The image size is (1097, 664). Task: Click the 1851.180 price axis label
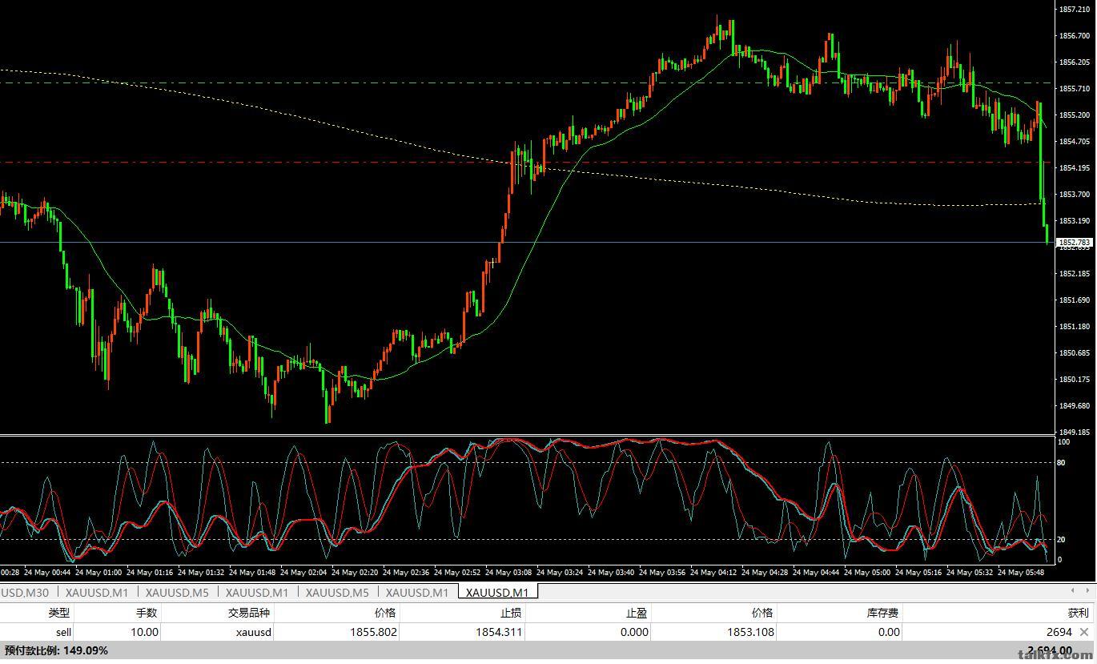point(1074,327)
